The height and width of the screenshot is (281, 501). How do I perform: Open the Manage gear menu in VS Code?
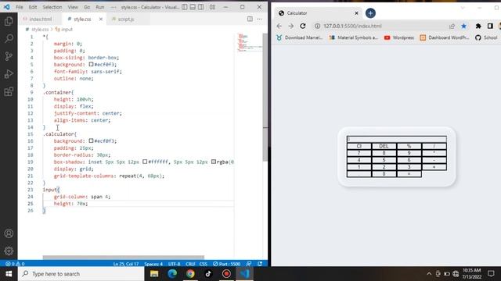[9, 251]
